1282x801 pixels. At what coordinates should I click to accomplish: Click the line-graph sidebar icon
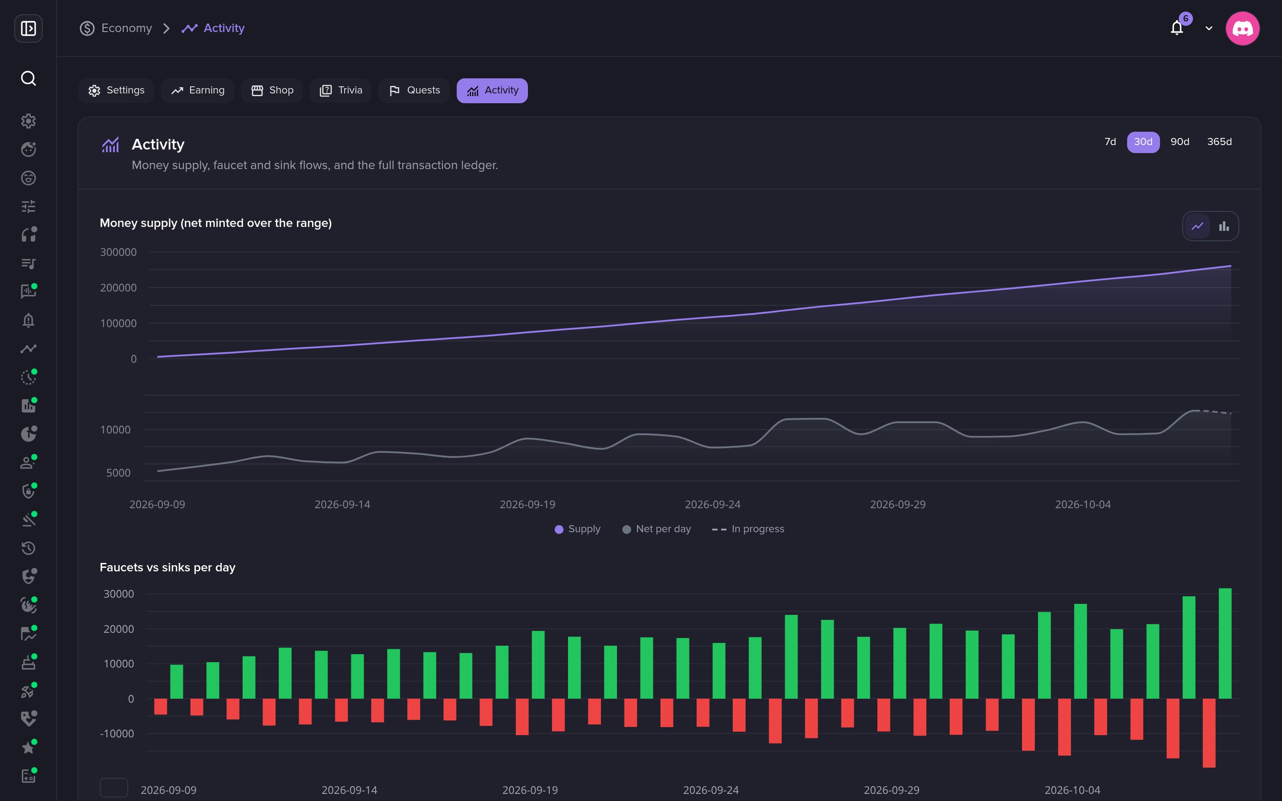point(28,348)
